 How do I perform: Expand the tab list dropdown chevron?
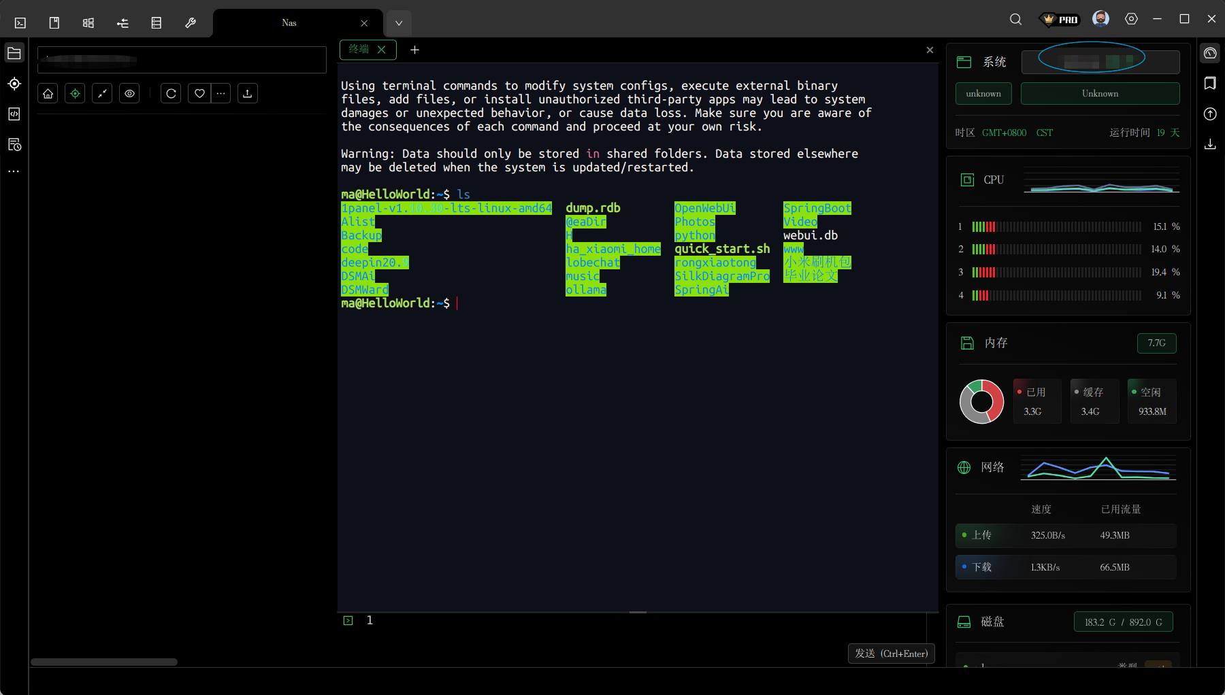coord(399,23)
